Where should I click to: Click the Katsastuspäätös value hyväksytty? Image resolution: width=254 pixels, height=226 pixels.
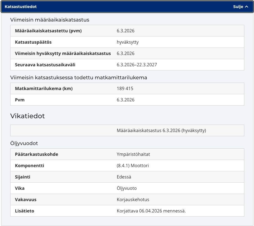[x=128, y=42]
